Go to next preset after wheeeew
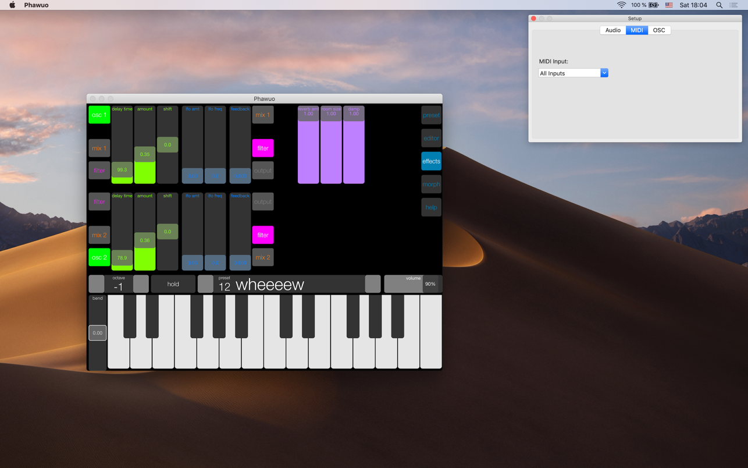 point(373,284)
